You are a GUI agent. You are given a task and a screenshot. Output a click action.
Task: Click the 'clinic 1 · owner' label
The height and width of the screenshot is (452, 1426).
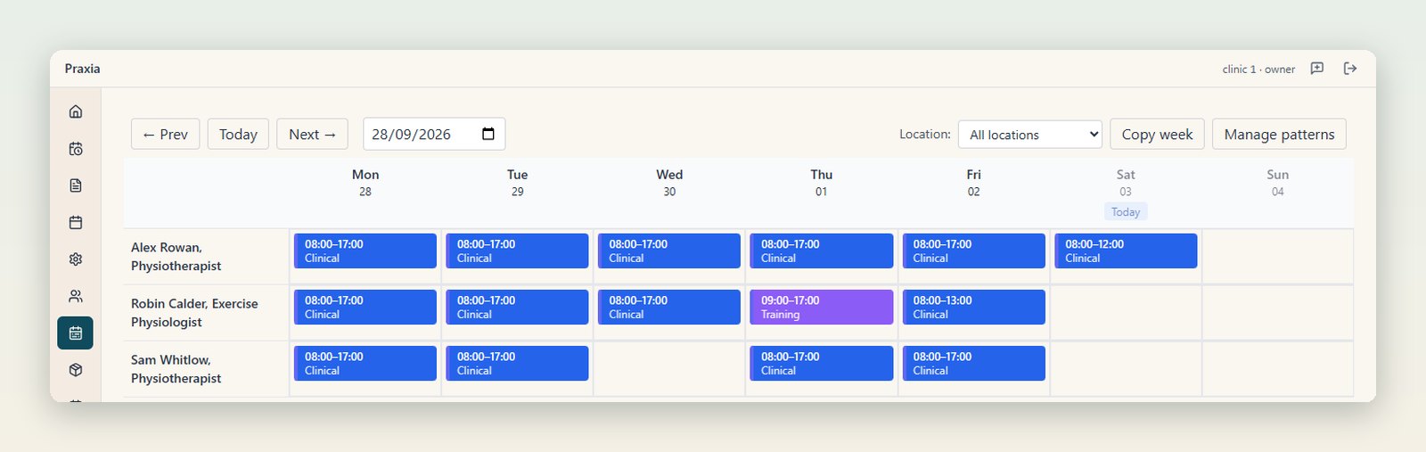1258,70
